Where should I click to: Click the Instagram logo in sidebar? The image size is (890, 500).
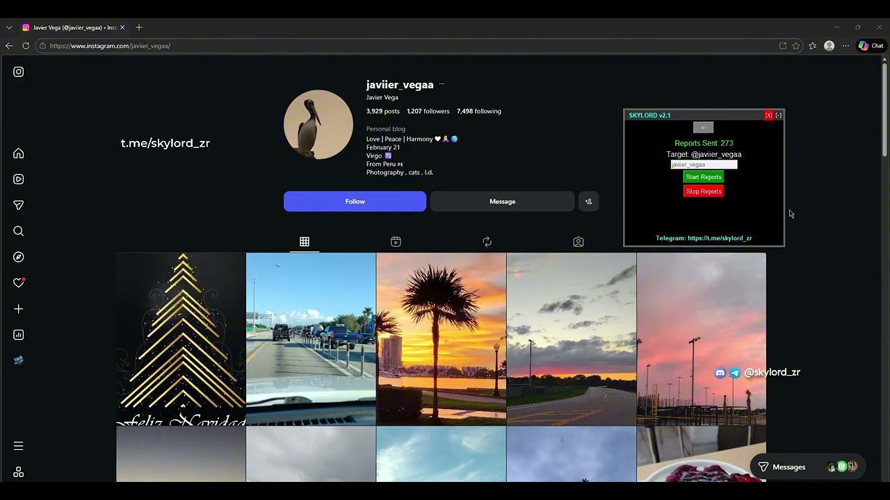(x=19, y=72)
